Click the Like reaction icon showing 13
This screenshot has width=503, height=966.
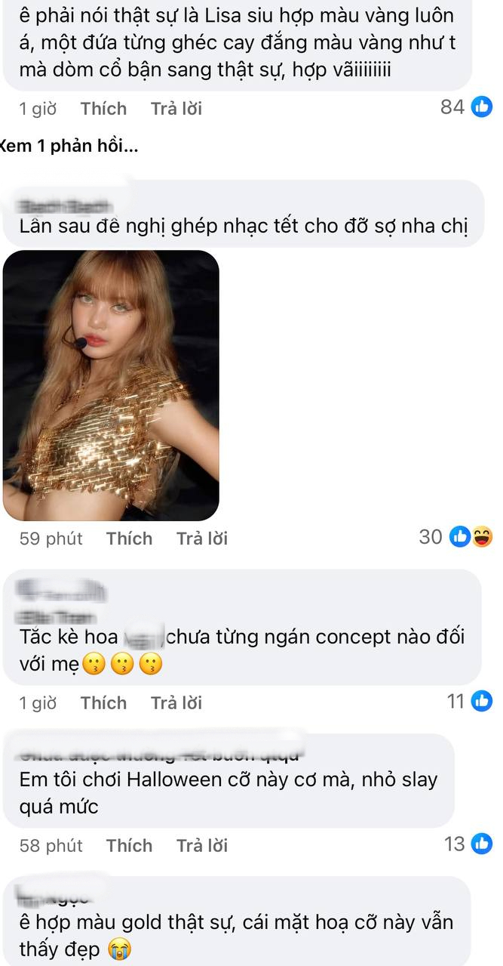tap(483, 845)
